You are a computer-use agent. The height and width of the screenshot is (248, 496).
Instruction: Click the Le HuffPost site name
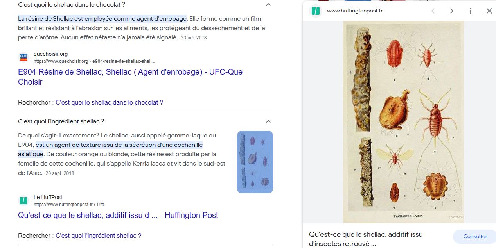(48, 197)
